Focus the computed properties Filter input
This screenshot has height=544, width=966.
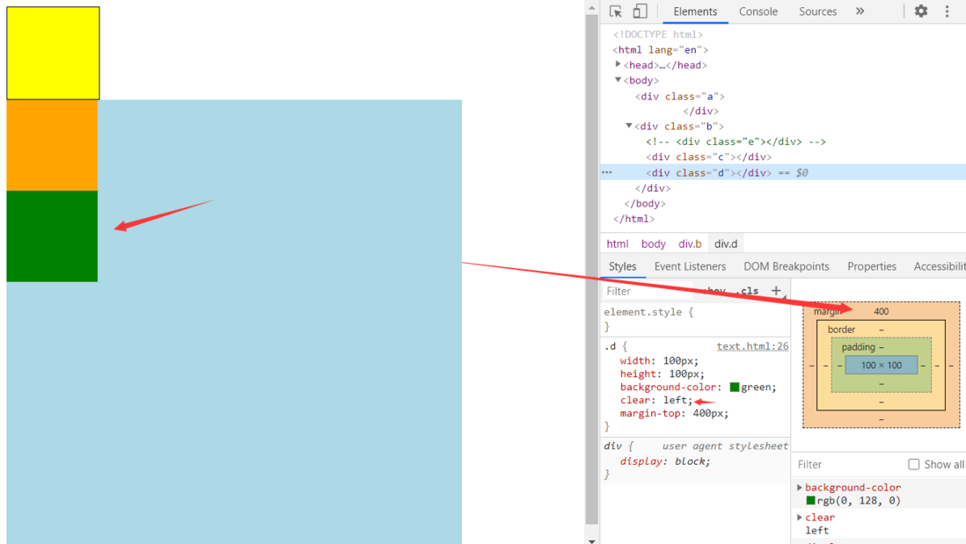849,465
